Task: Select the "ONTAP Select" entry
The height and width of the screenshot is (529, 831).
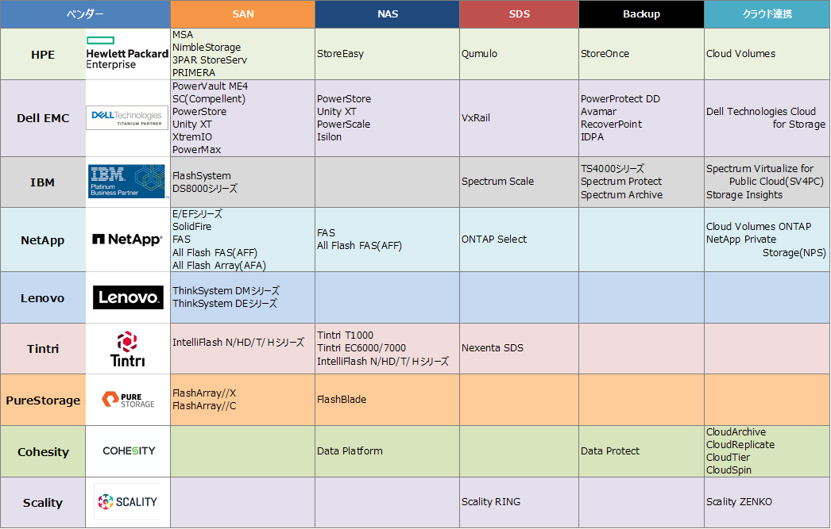Action: pyautogui.click(x=494, y=239)
